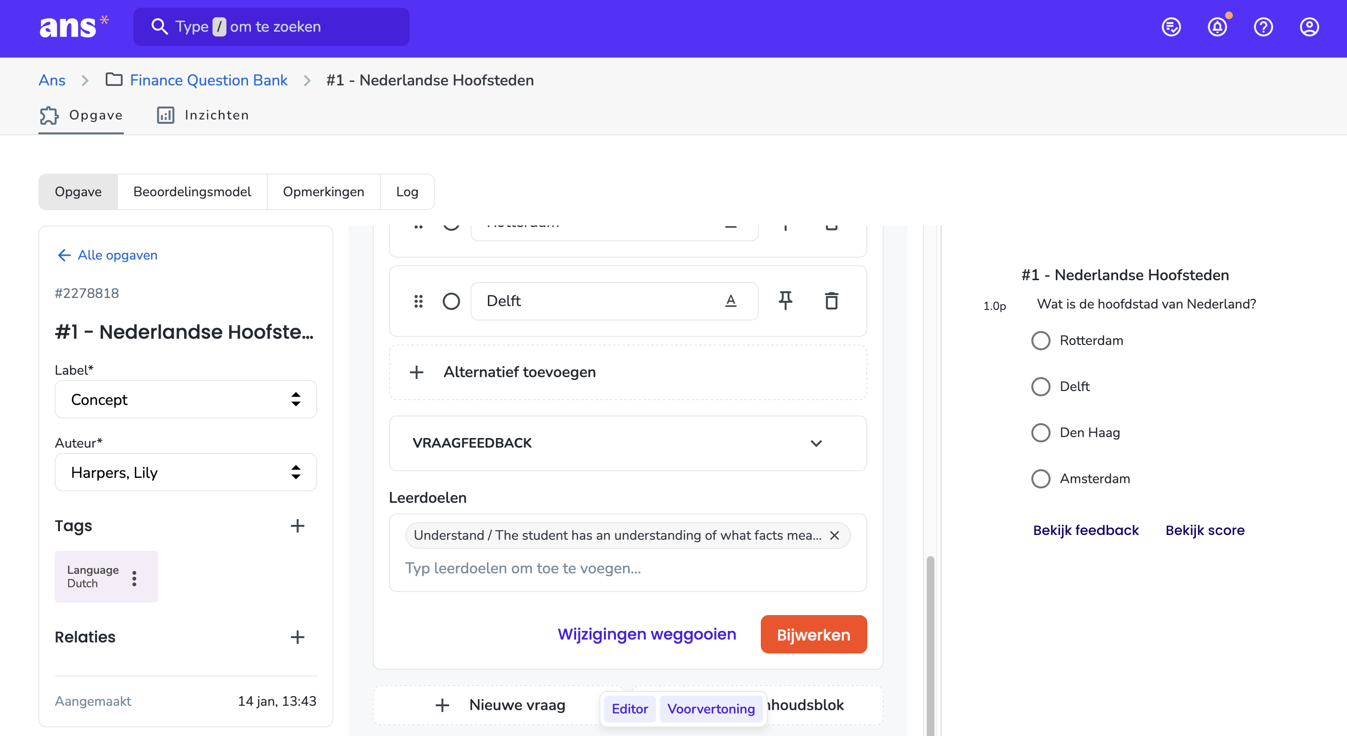The image size is (1347, 736).
Task: Click Alle opgaven link
Action: (x=118, y=255)
